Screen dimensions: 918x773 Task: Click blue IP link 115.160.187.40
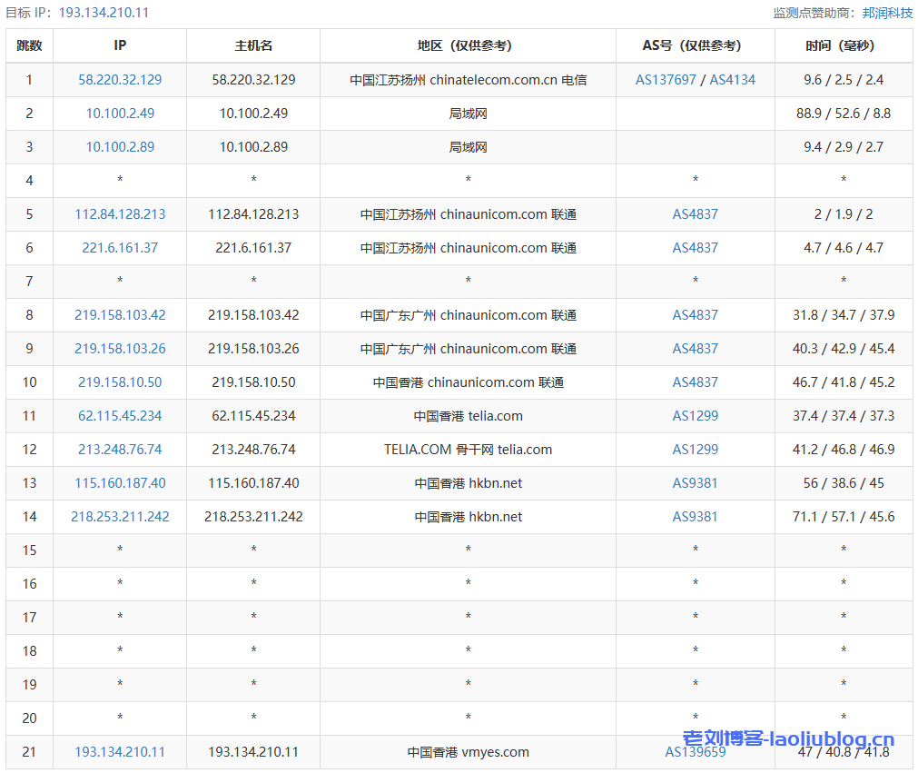coord(120,483)
